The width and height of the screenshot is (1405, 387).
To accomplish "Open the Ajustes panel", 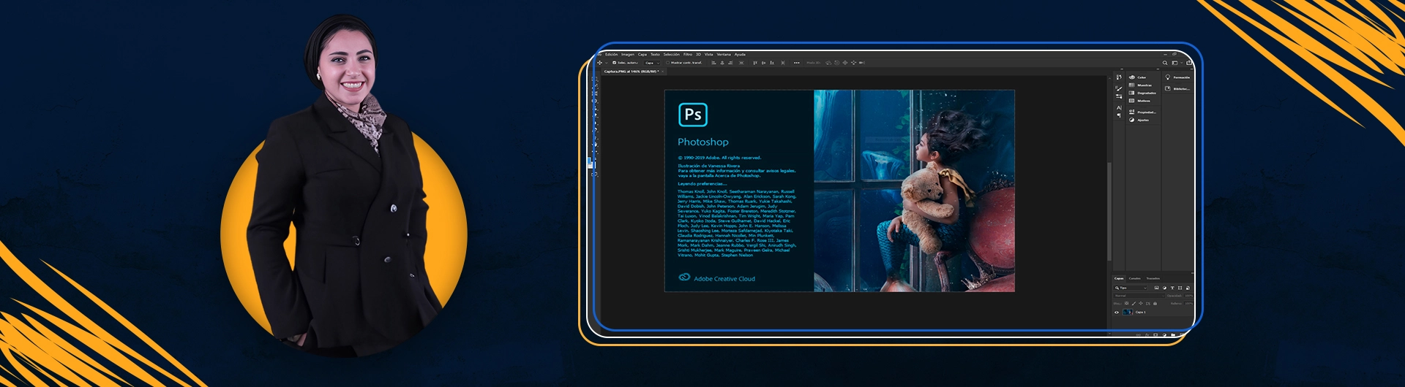I will (x=1139, y=120).
